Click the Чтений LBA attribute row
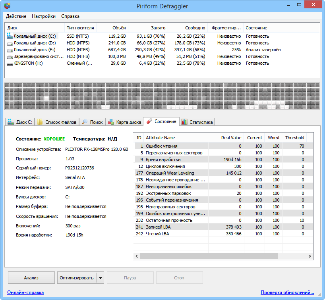Viewport: 325px width, 300px height. point(223,234)
